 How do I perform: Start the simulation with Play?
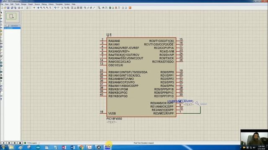tap(4, 143)
